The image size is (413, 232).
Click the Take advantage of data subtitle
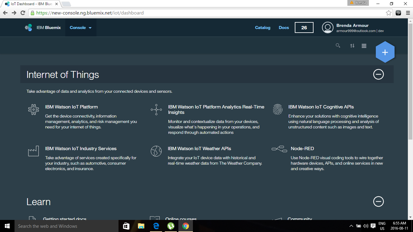[99, 91]
